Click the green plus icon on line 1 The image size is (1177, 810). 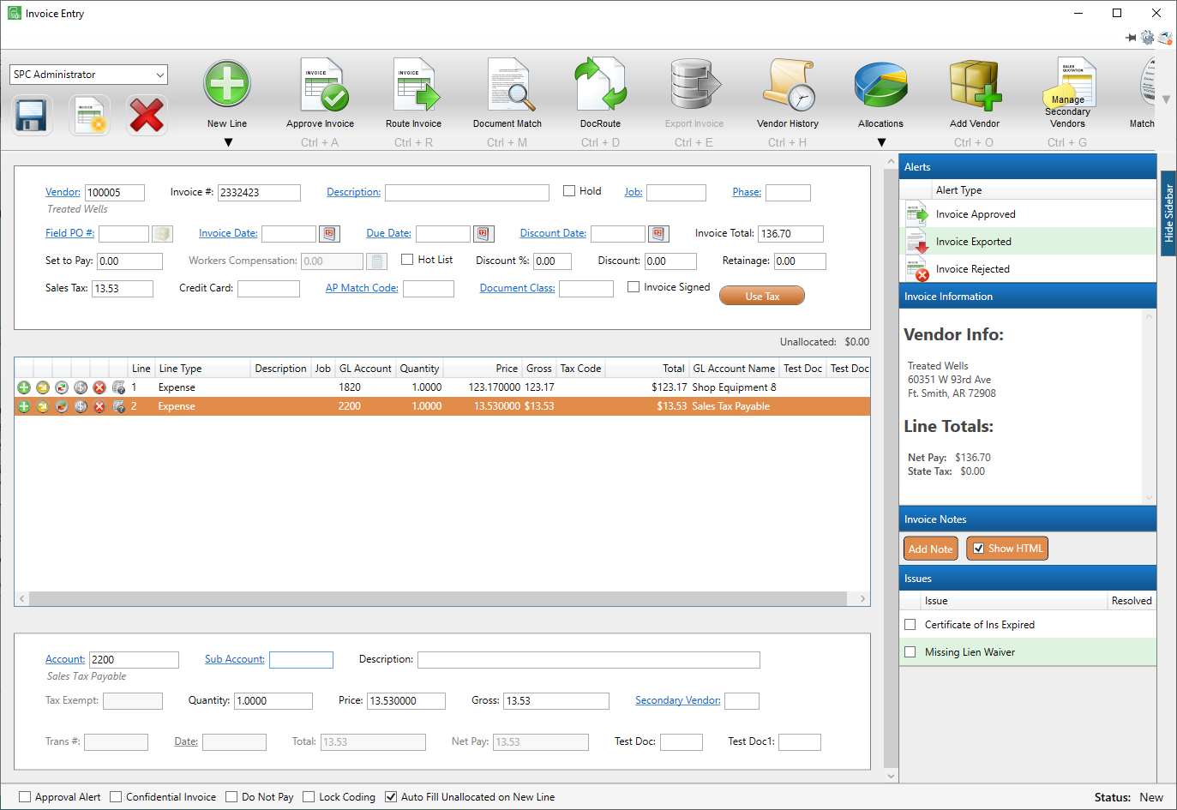pyautogui.click(x=24, y=387)
